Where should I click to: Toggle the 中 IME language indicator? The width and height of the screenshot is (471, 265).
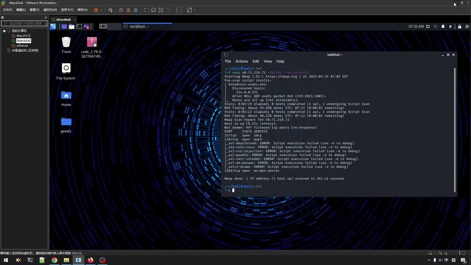pyautogui.click(x=446, y=260)
